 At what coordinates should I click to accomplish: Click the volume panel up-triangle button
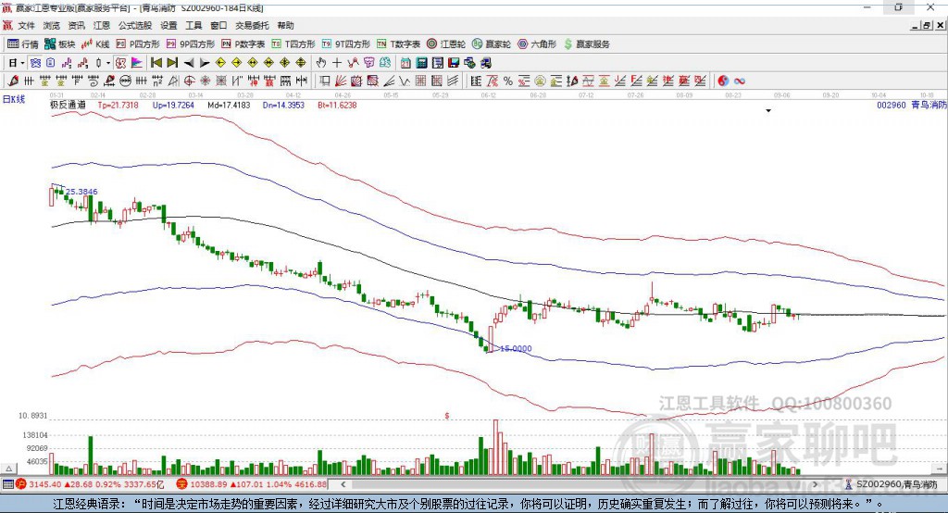click(8, 469)
